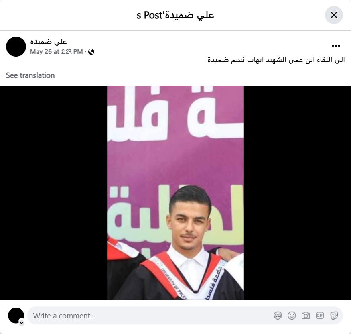The image size is (351, 334).
Task: Open the three-dot post options menu
Action: click(x=336, y=46)
